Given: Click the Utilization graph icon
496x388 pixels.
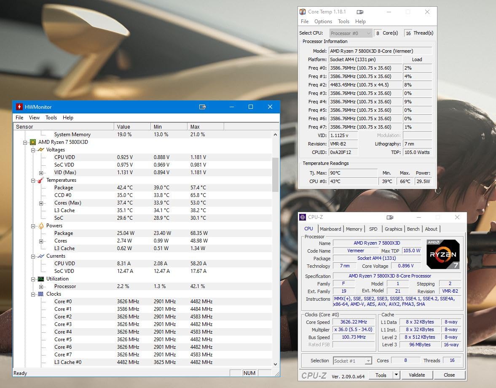Looking at the screenshot, I should (41, 279).
